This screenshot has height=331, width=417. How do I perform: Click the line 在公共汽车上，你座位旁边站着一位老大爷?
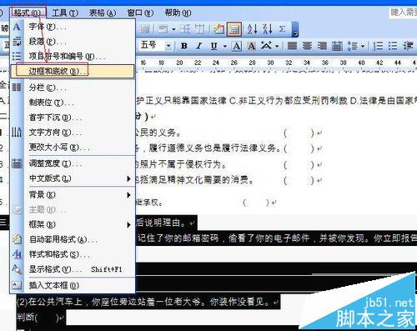click(x=115, y=302)
